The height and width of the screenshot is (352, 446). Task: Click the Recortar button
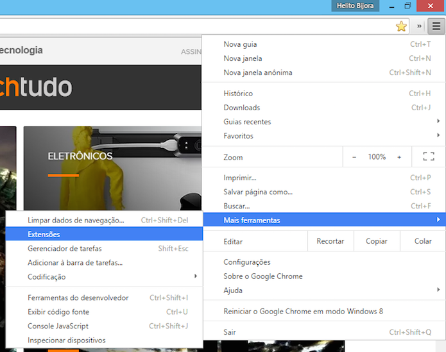point(330,241)
